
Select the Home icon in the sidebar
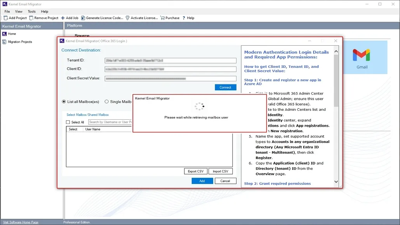pyautogui.click(x=4, y=34)
